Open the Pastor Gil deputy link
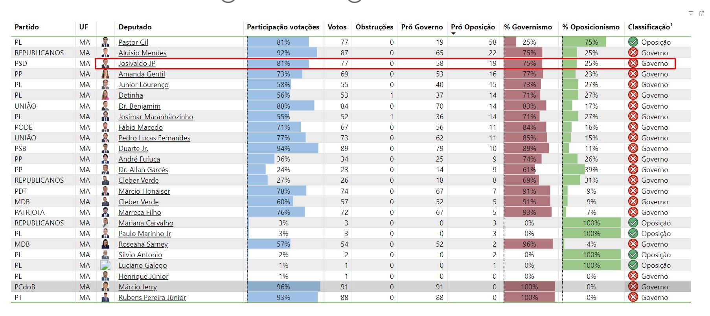 (x=133, y=42)
